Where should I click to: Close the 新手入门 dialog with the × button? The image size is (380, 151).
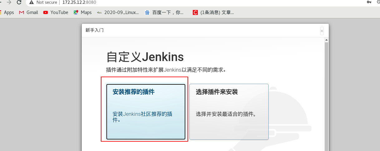(x=322, y=31)
